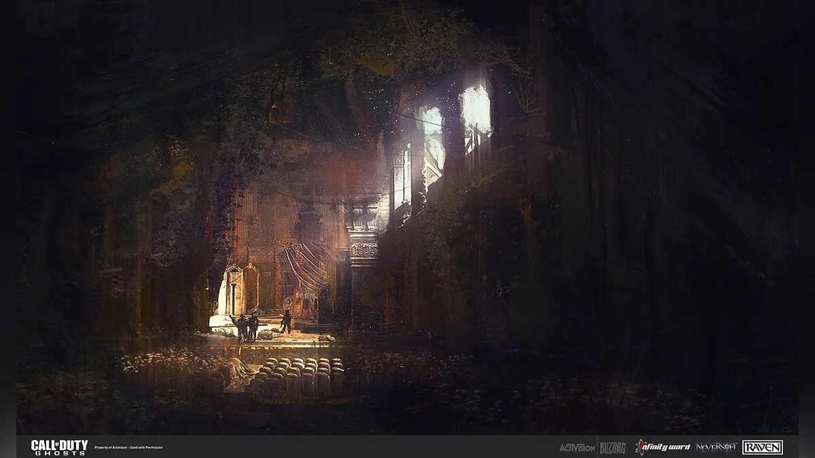Click the Call of Duty Ghosts logo
Viewport: 815px width, 458px height.
59,447
